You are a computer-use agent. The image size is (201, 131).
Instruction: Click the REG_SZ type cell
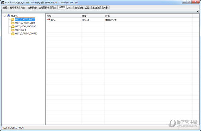point(85,20)
